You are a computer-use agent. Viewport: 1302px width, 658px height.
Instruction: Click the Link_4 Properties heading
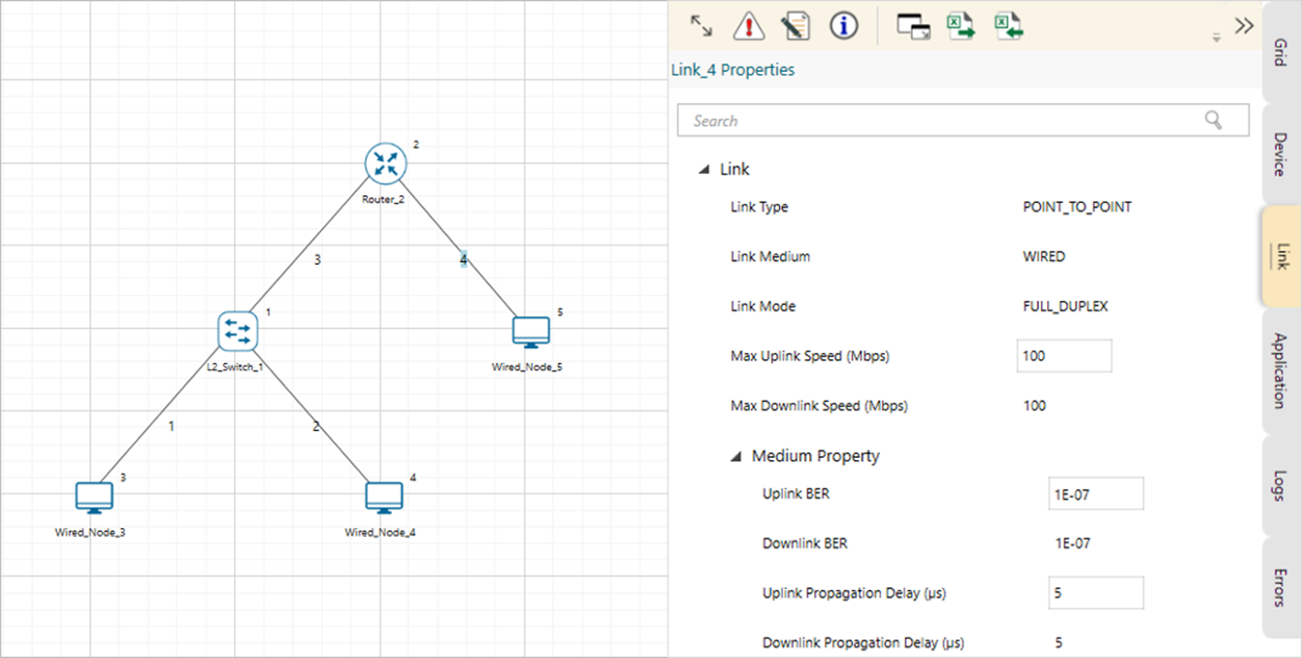[x=732, y=70]
